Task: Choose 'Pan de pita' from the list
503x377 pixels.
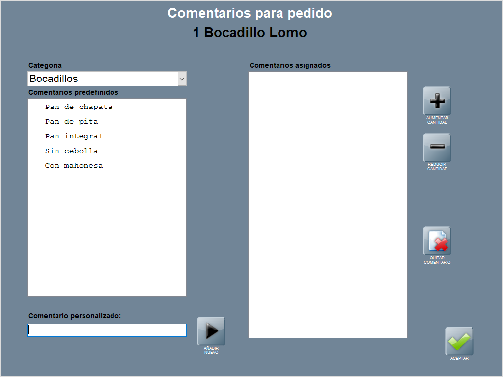Action: coord(71,122)
